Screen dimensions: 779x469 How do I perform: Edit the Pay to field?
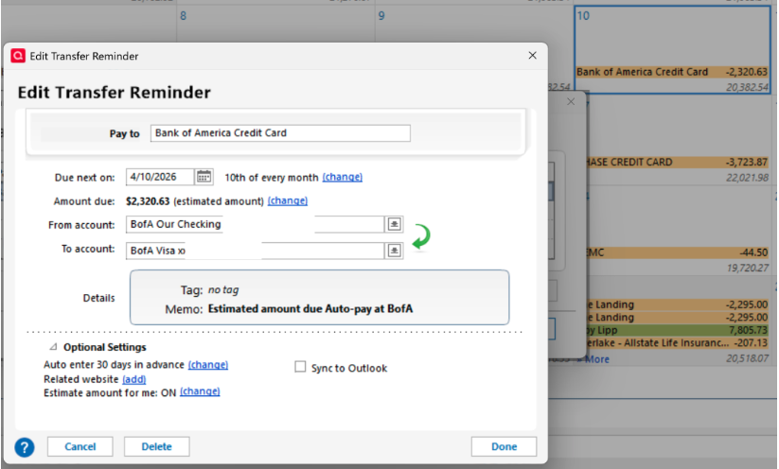point(280,133)
